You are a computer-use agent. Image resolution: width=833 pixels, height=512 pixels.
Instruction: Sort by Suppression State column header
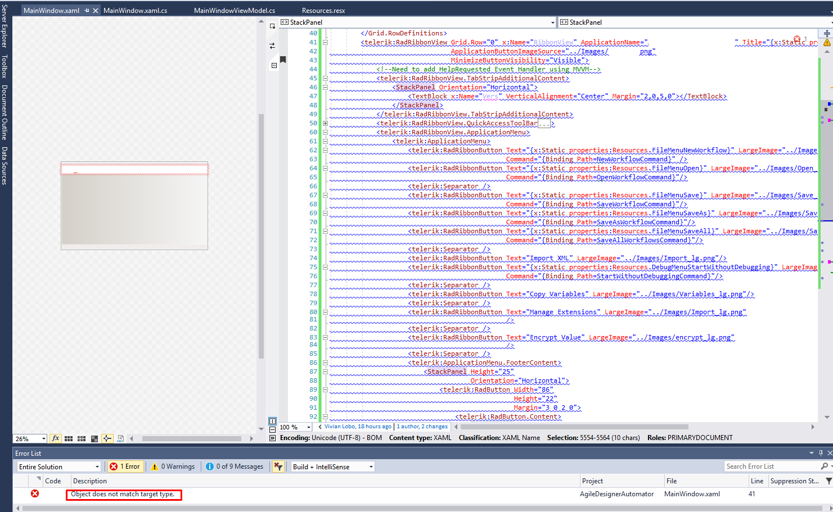795,481
